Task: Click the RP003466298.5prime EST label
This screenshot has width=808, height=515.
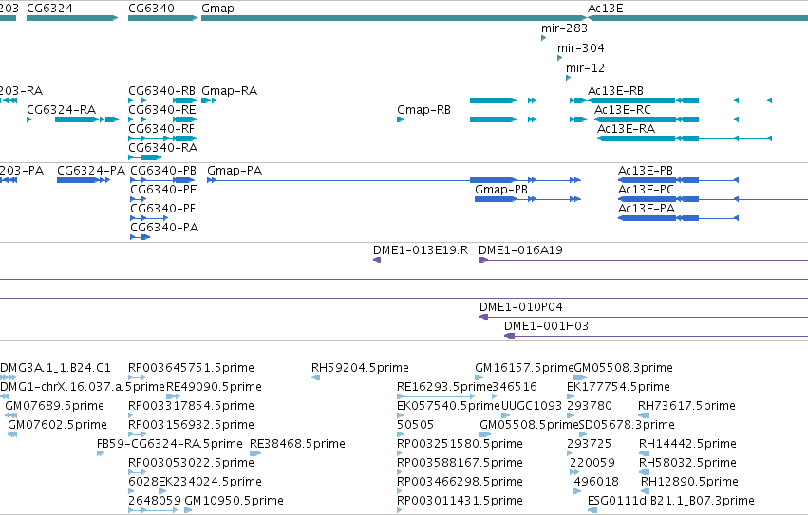Action: click(x=460, y=482)
